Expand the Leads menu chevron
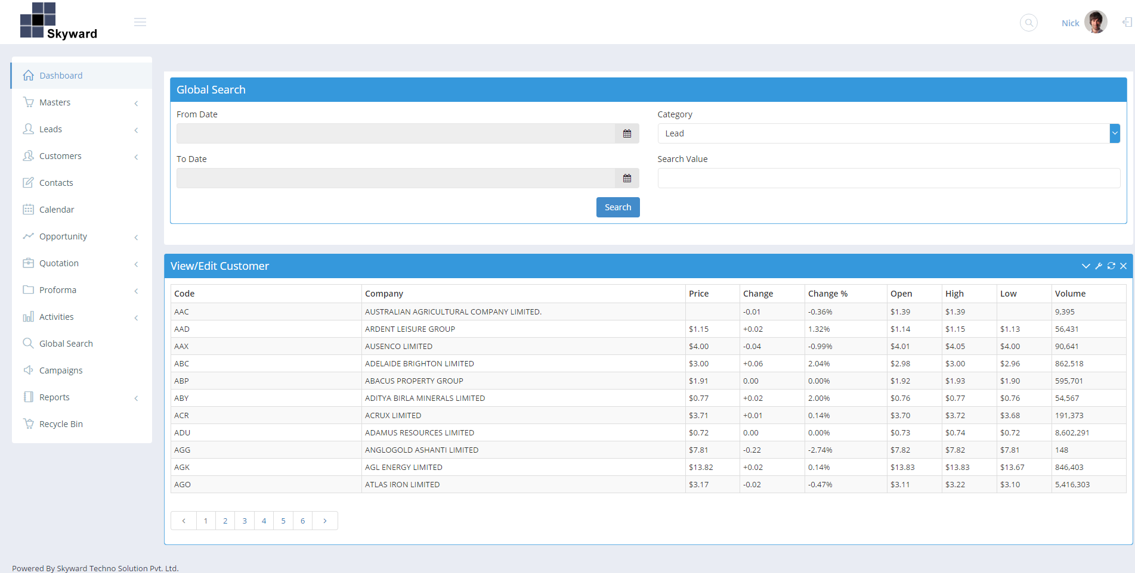1135x573 pixels. click(136, 130)
